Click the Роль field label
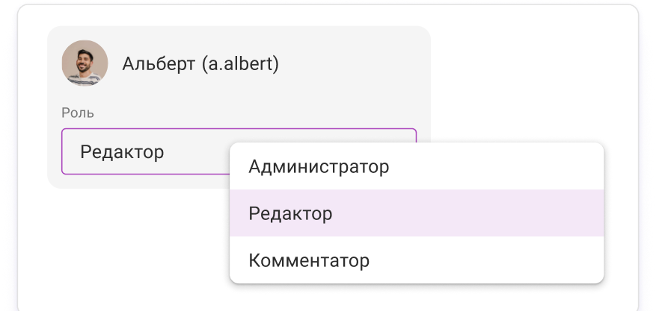Viewport: 656px width, 311px height. 78,113
